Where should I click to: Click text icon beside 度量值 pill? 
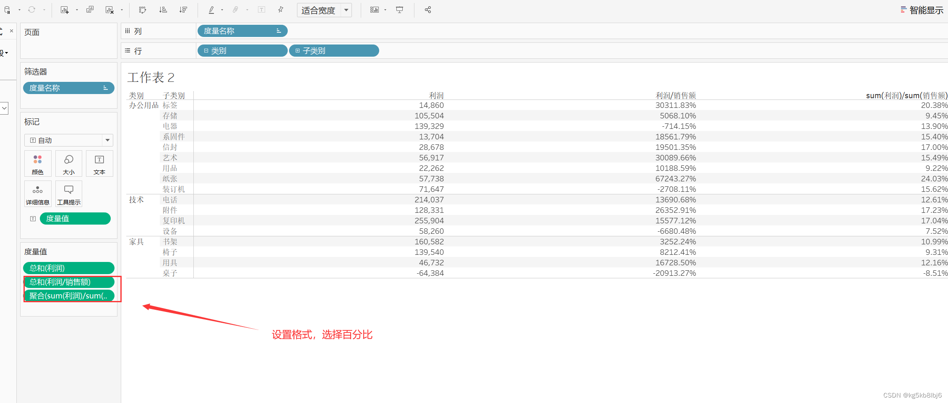tap(33, 219)
